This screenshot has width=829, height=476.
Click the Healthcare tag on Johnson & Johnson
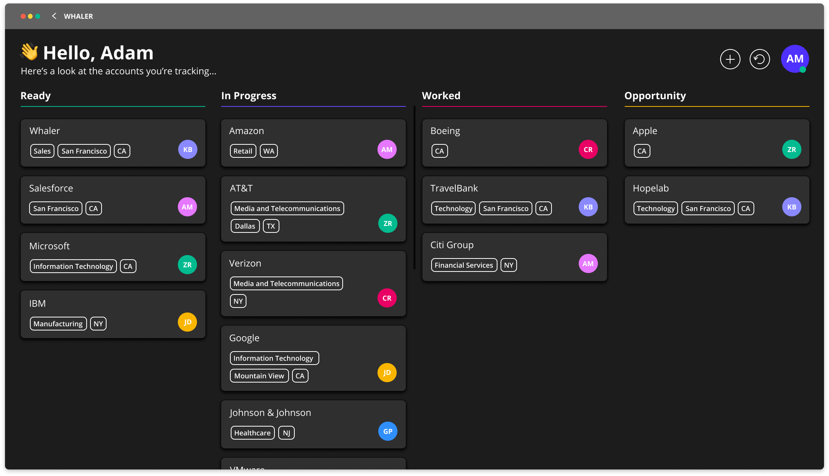click(x=252, y=432)
